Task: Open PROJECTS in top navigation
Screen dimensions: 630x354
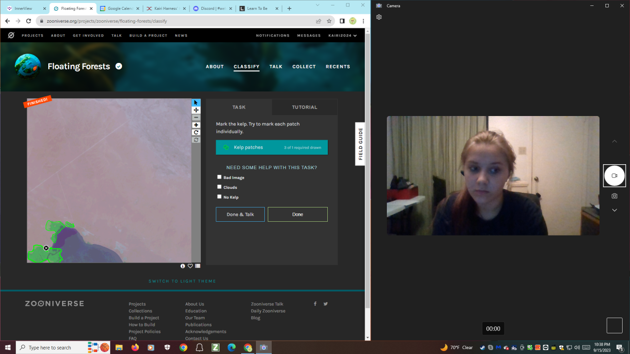Action: (x=32, y=35)
